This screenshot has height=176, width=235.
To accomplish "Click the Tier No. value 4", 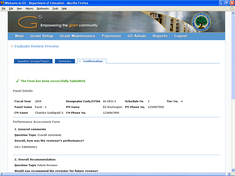I will click(182, 101).
